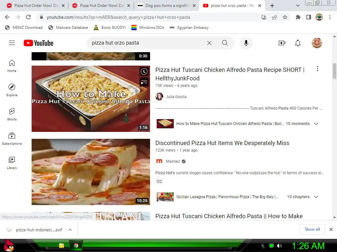Viewport: 337px width, 252px height.
Task: Play the Tuscani Alfredo pasta thumbnail
Action: [x=91, y=99]
